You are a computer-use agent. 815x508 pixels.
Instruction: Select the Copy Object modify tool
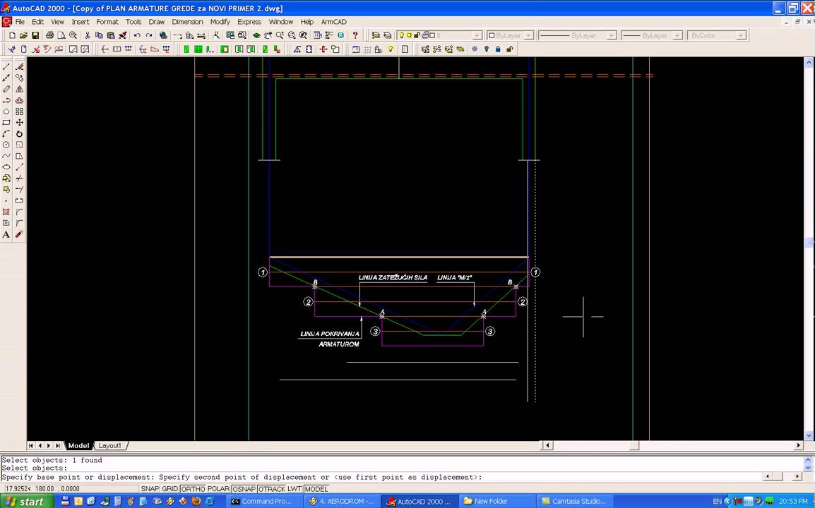[19, 78]
